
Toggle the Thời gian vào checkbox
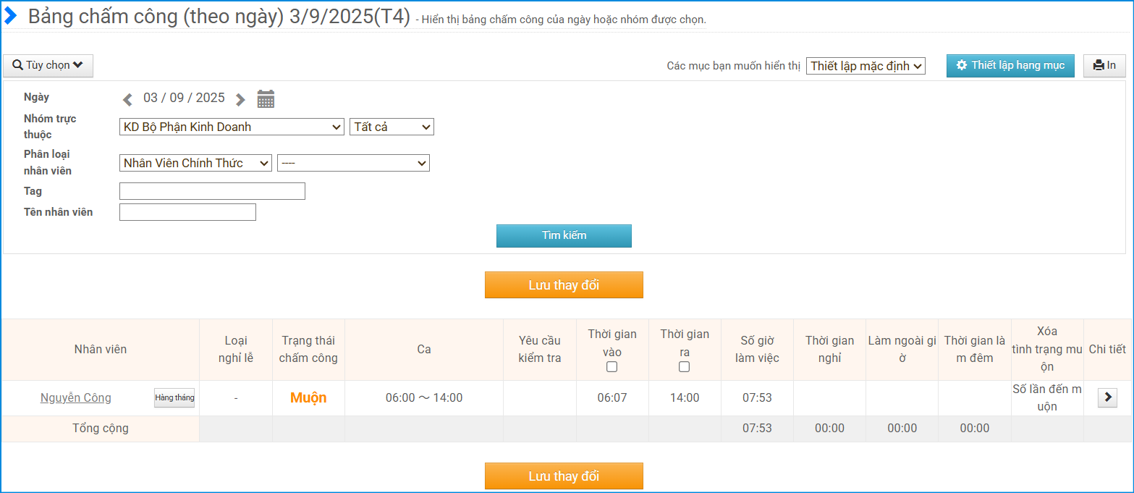(x=612, y=367)
